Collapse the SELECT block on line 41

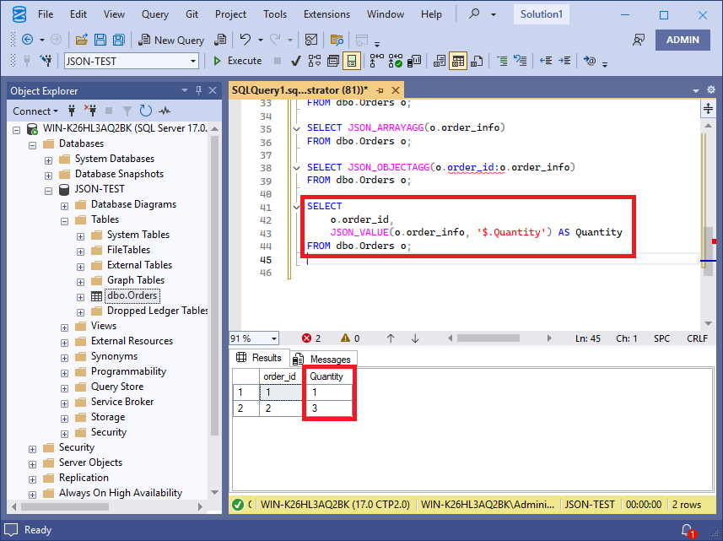pos(296,207)
